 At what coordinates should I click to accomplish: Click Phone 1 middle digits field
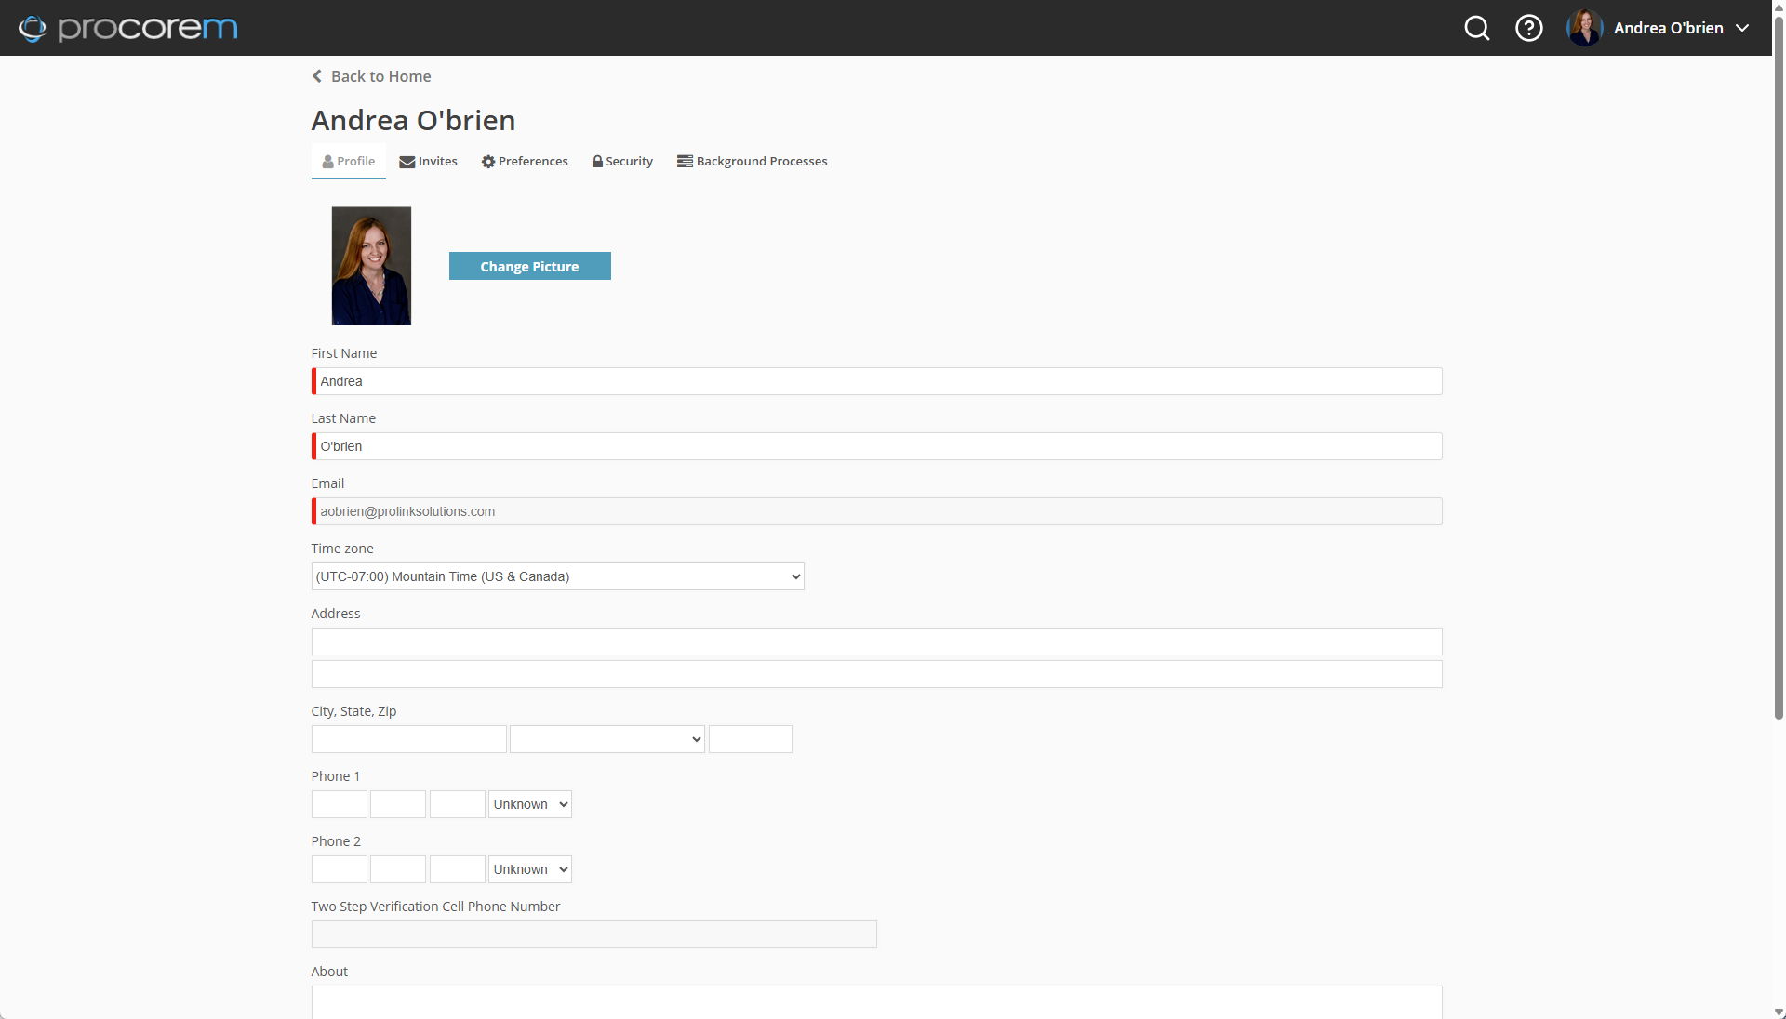click(398, 804)
